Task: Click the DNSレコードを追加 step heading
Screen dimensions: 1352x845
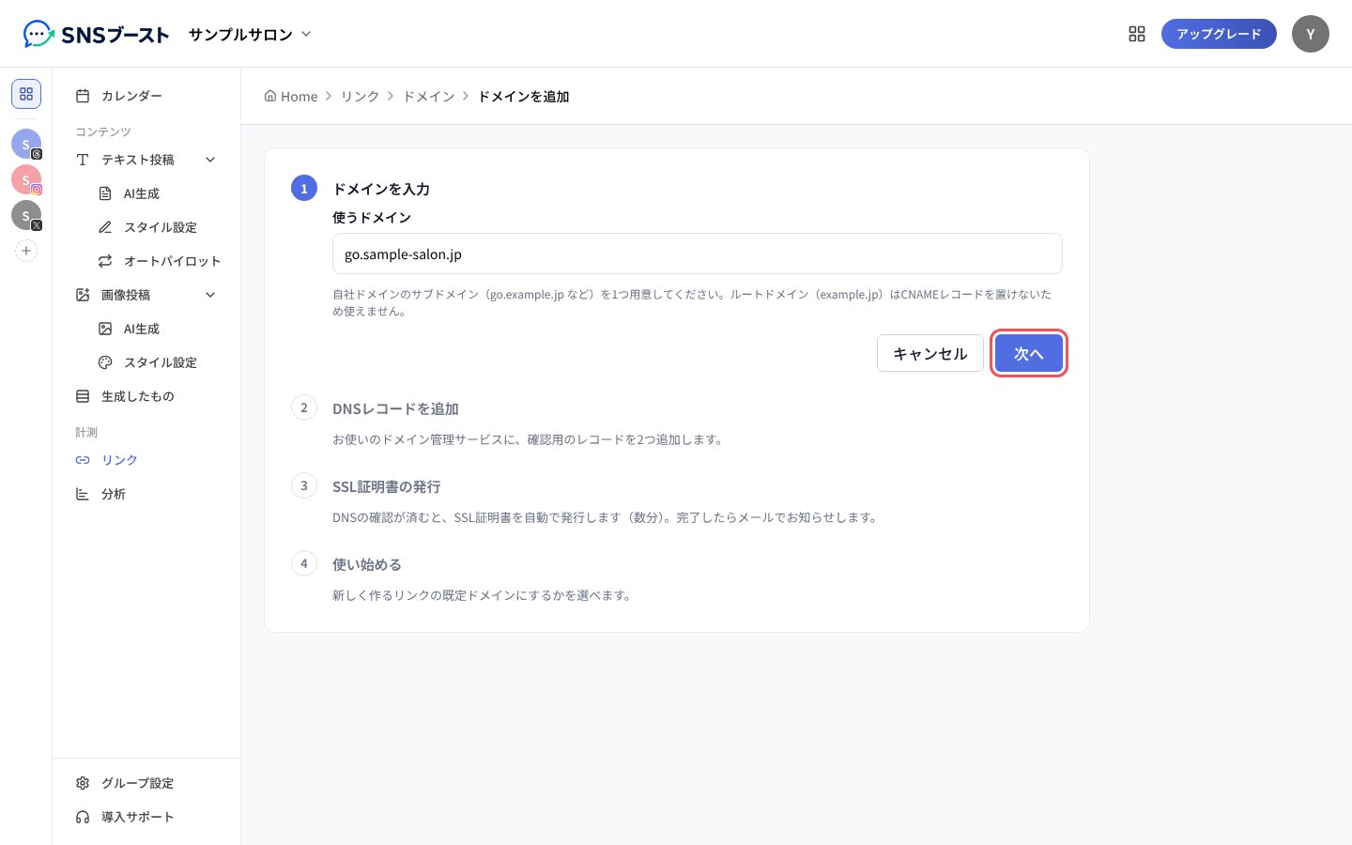Action: (395, 408)
